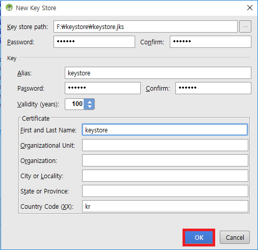Click the Organization input field
The image size is (258, 250).
(x=165, y=160)
